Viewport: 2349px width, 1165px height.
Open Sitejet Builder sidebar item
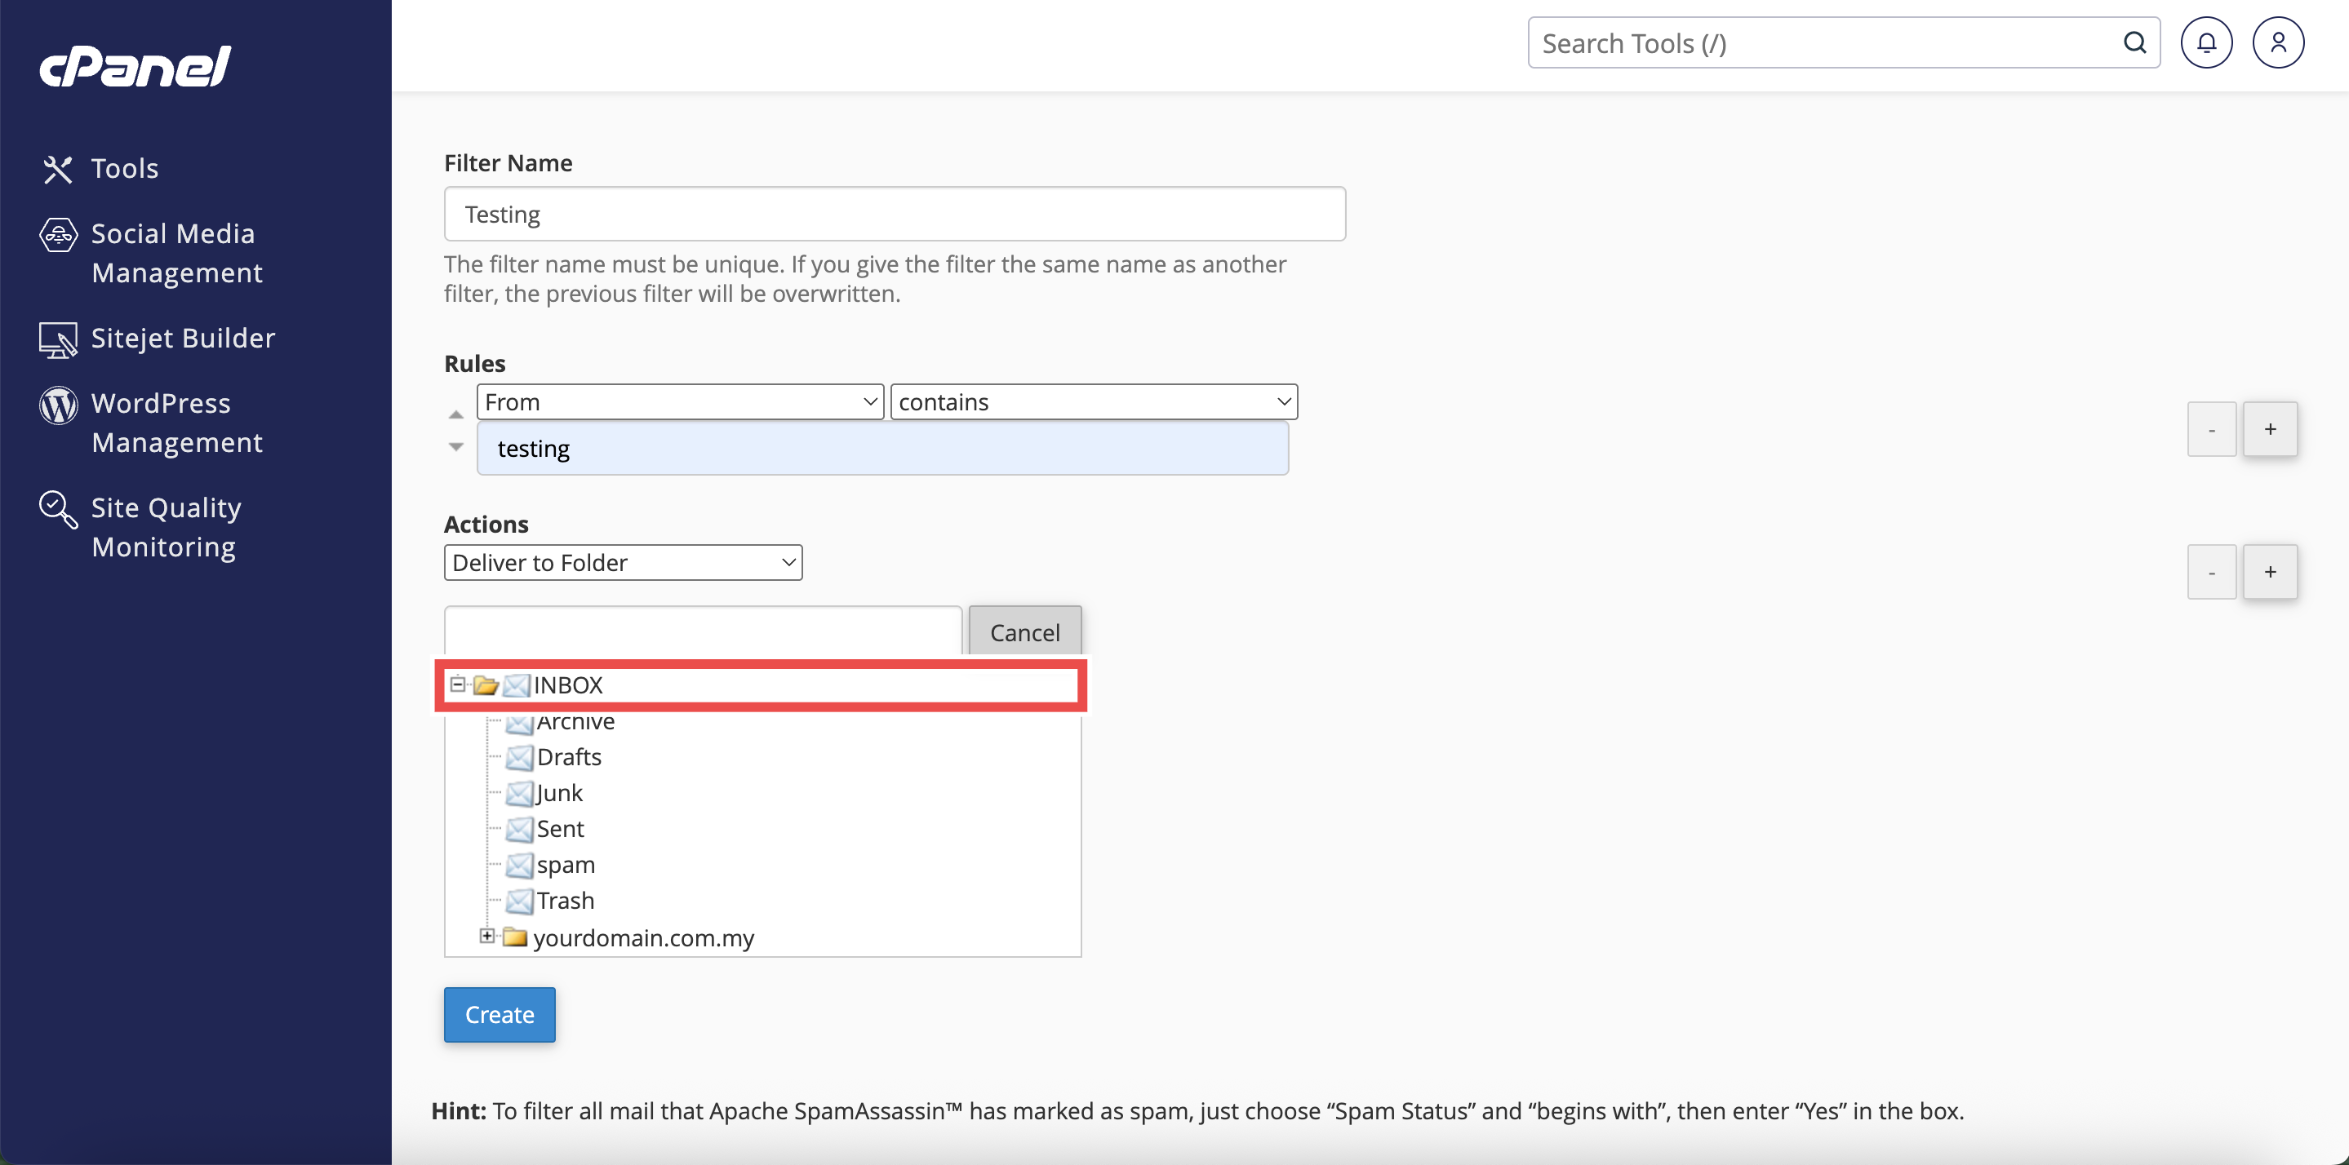(182, 339)
